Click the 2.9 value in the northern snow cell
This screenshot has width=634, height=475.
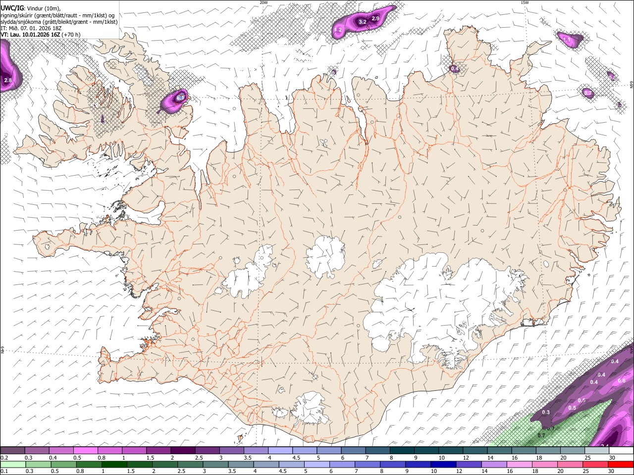pos(375,18)
